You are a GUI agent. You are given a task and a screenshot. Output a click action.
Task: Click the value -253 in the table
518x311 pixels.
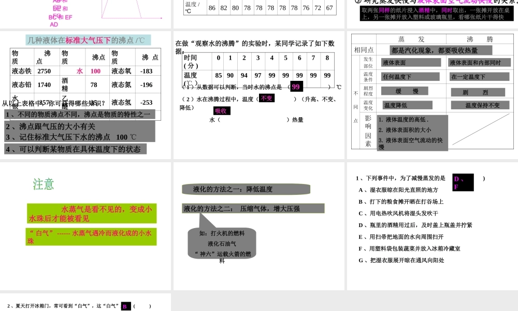(147, 103)
